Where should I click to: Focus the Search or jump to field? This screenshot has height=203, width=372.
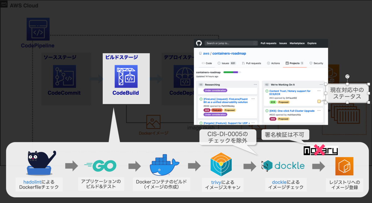[231, 43]
